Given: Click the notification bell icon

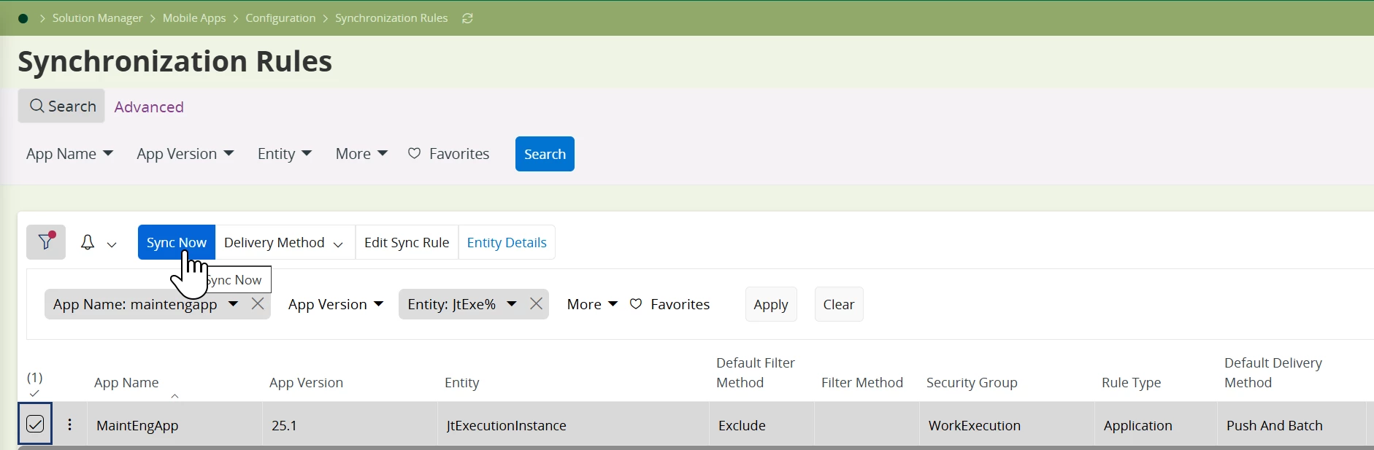Looking at the screenshot, I should (88, 242).
